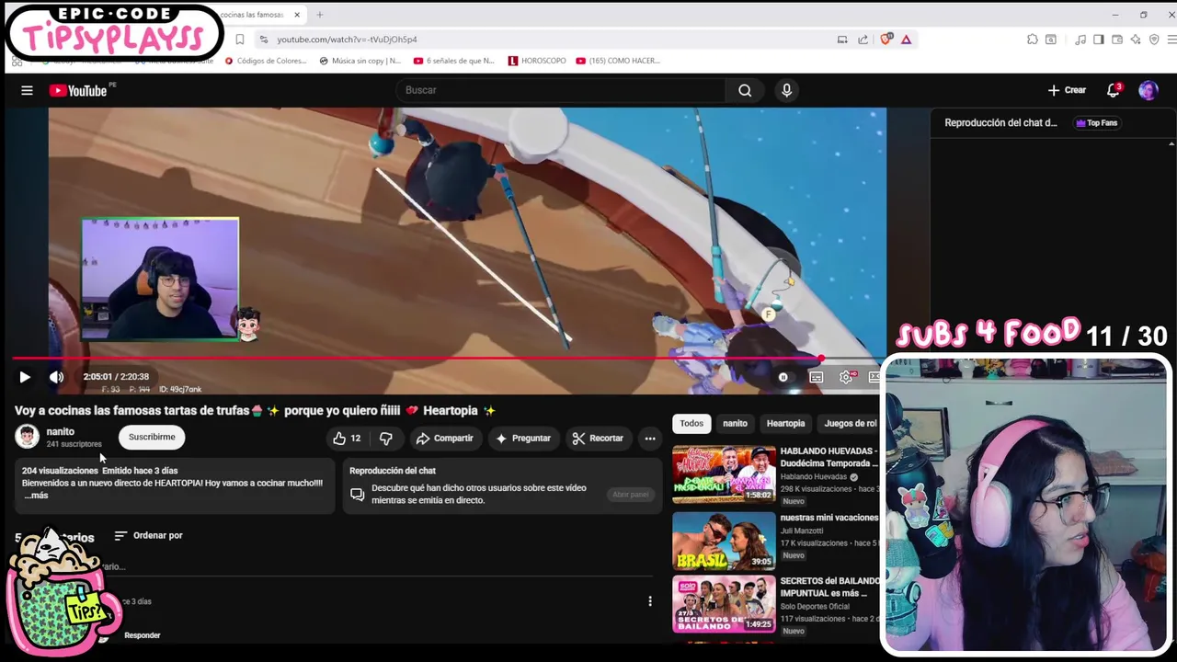Open the chat replay panel button
Screen dimensions: 1177x662
click(630, 495)
